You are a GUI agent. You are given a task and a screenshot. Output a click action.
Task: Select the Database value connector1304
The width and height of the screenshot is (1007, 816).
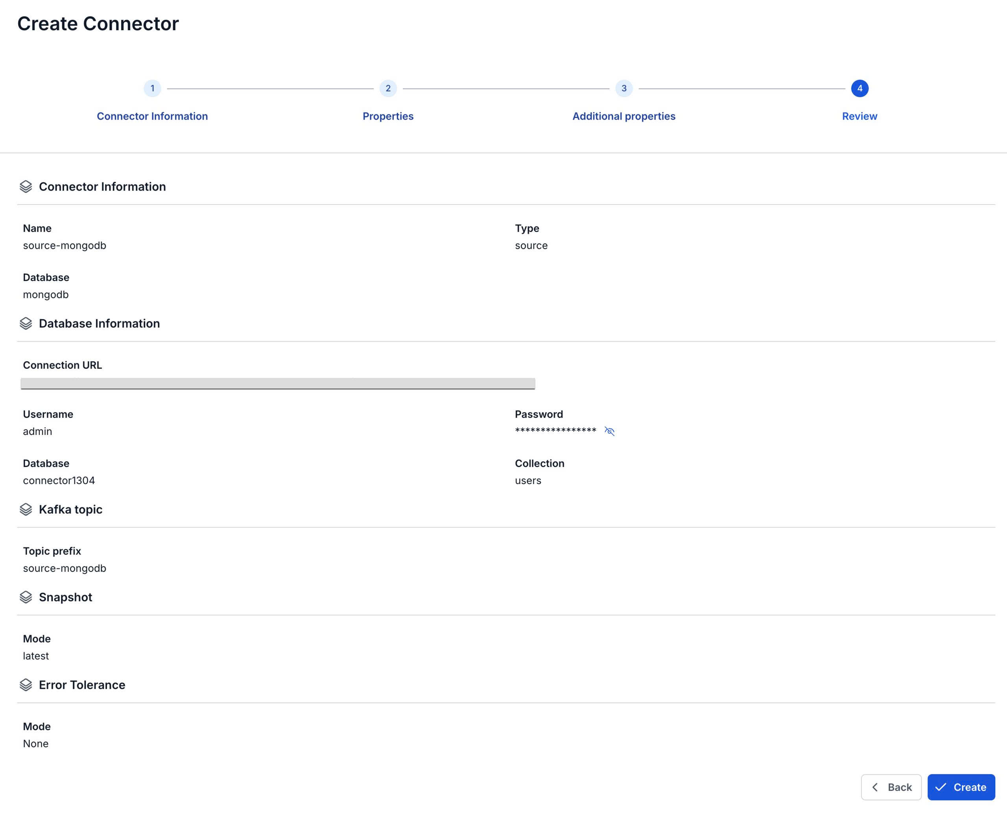(59, 481)
